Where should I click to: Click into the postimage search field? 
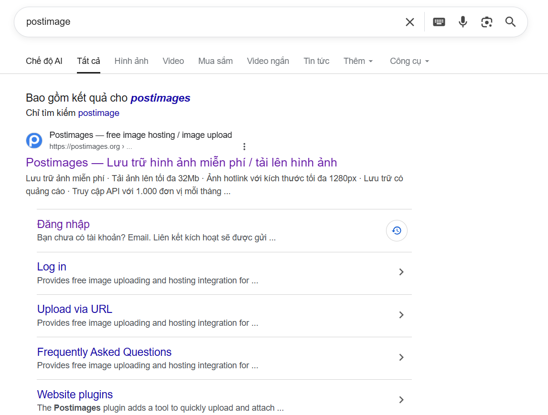tap(210, 21)
